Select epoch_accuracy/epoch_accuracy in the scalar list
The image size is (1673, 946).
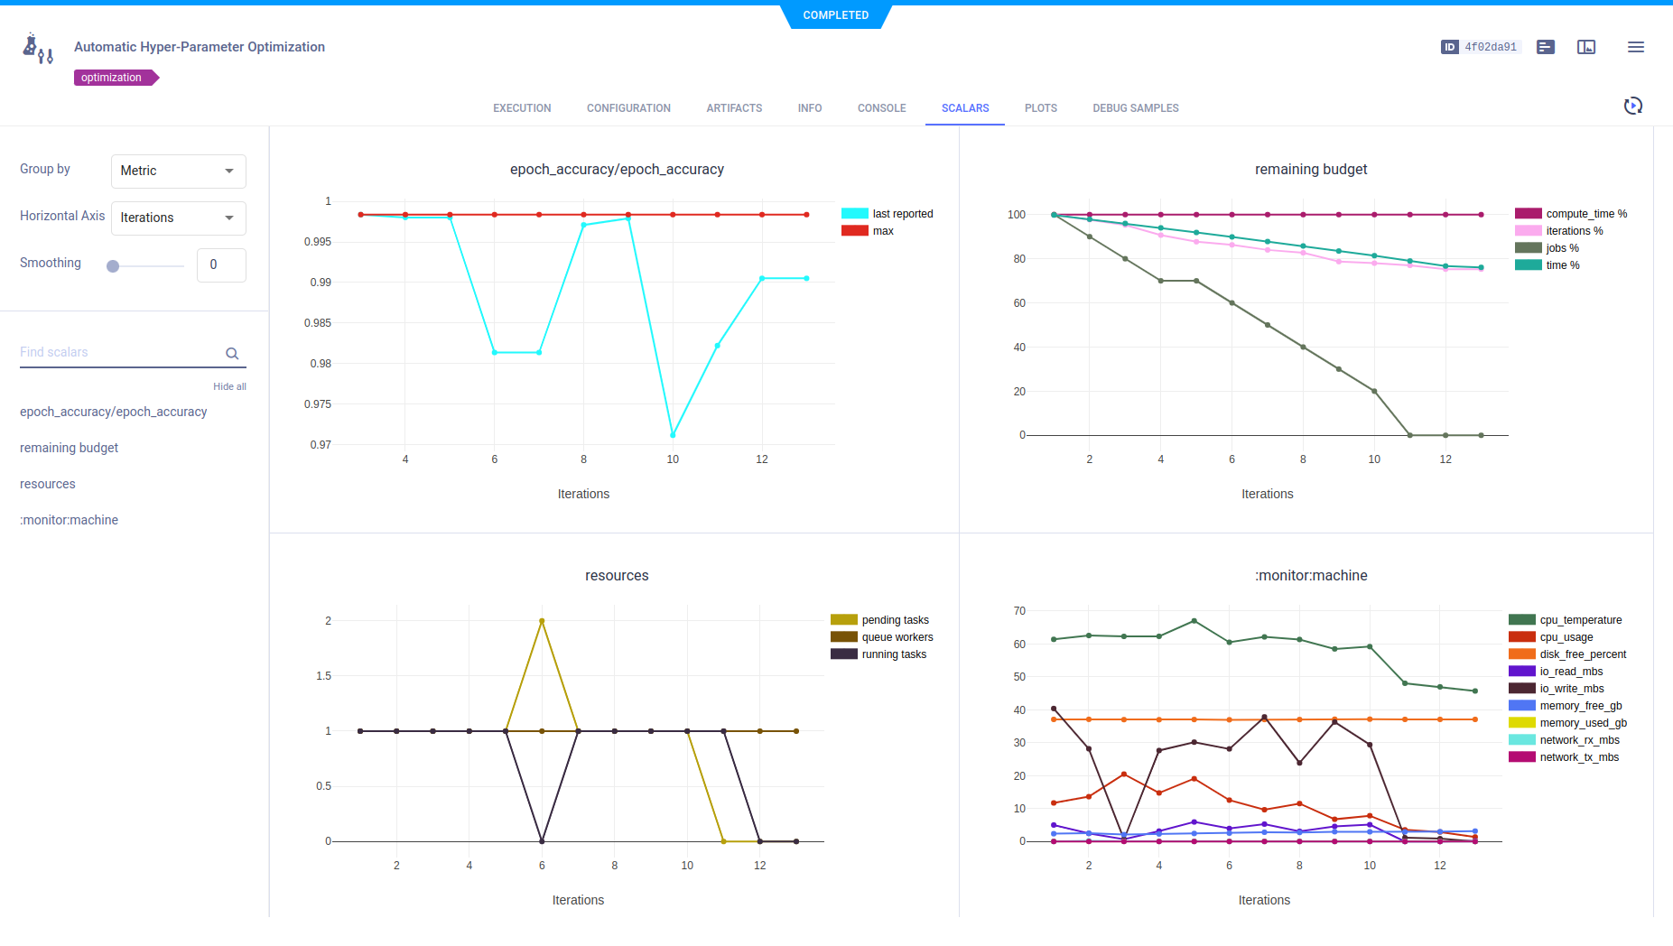coord(114,412)
